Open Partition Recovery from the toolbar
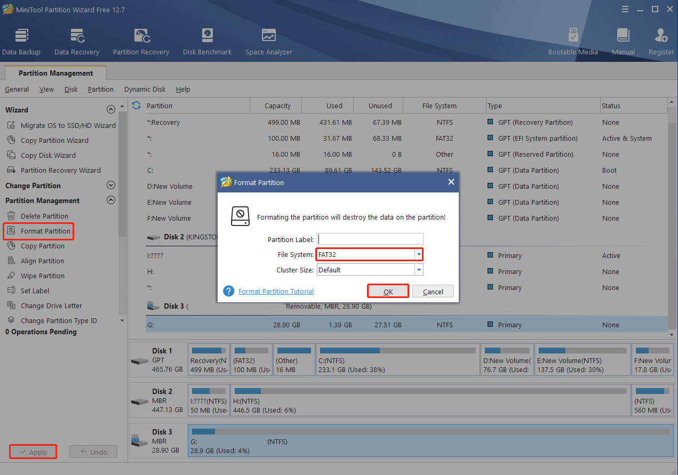 (141, 42)
